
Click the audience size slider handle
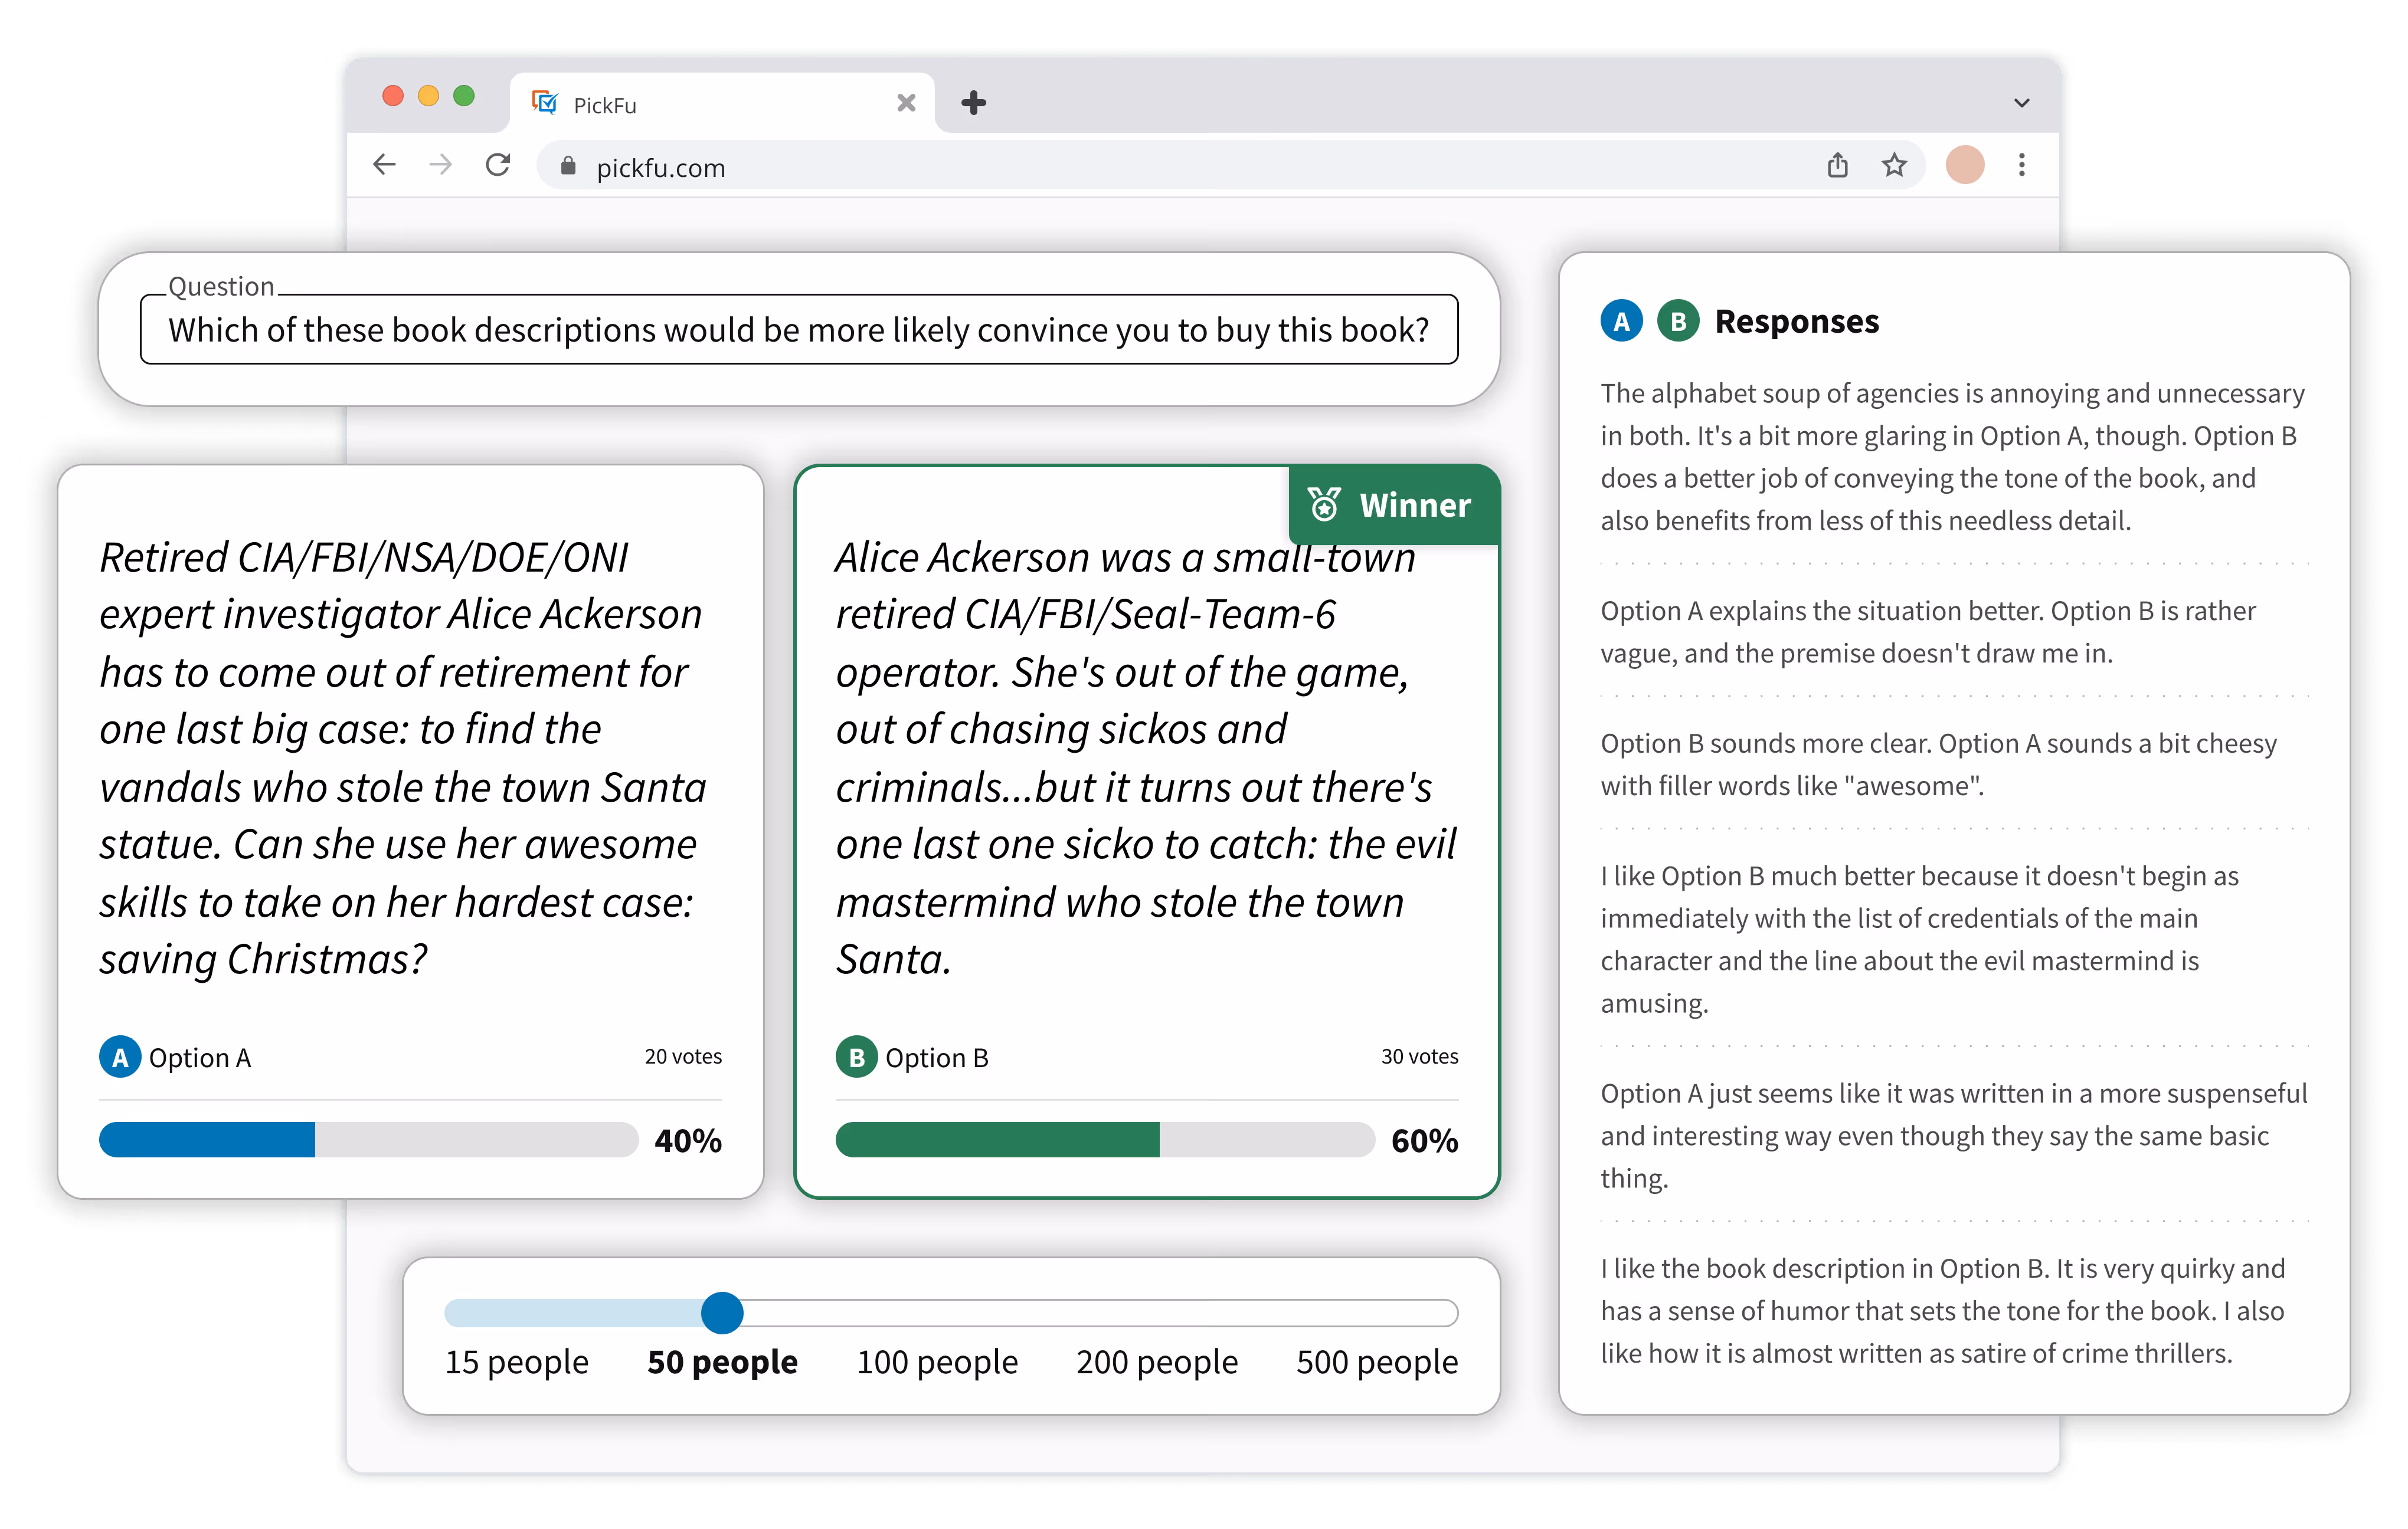tap(722, 1312)
